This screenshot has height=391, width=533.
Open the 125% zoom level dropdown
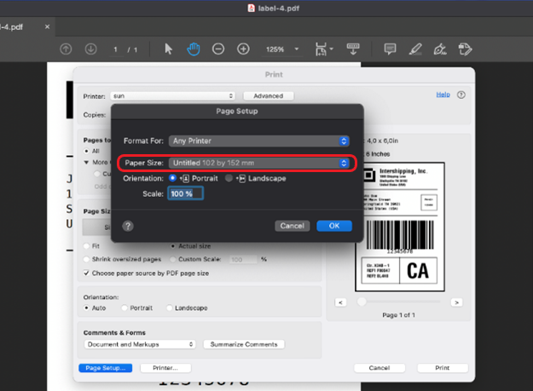(282, 49)
